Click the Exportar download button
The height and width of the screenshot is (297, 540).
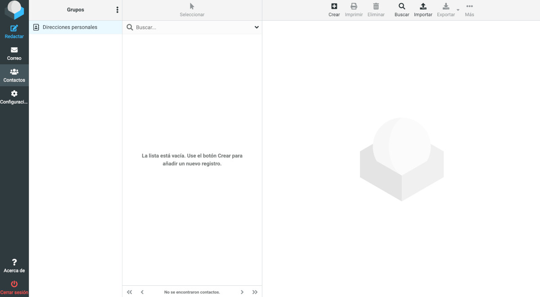[x=446, y=10]
